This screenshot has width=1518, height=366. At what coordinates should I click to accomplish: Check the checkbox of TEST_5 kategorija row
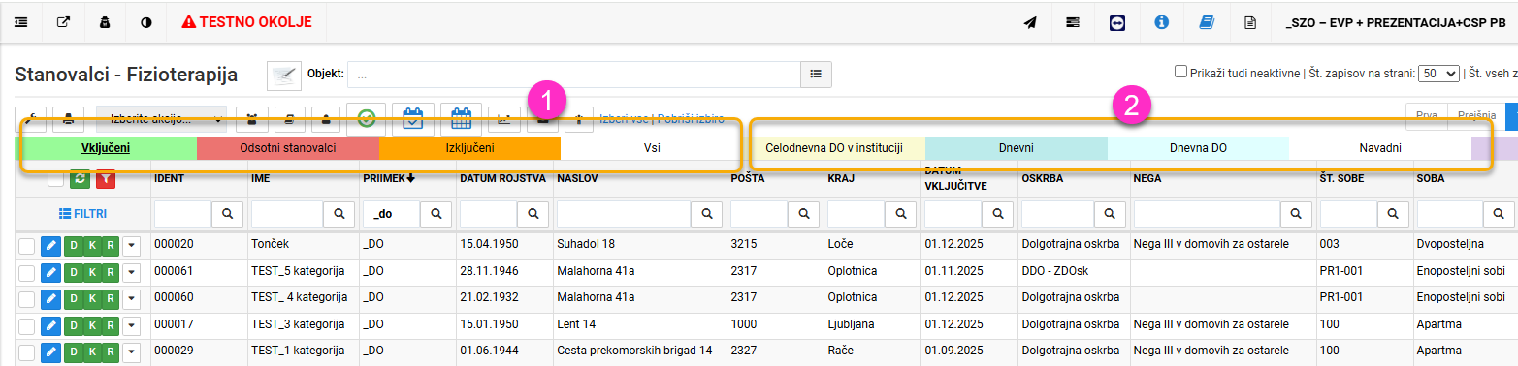click(x=26, y=272)
